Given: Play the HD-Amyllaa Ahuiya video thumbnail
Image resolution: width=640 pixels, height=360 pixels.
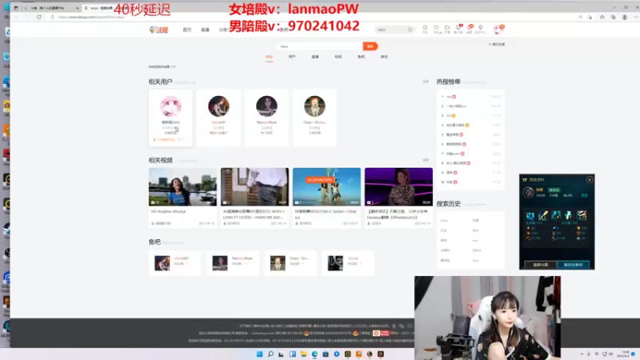Looking at the screenshot, I should (182, 186).
